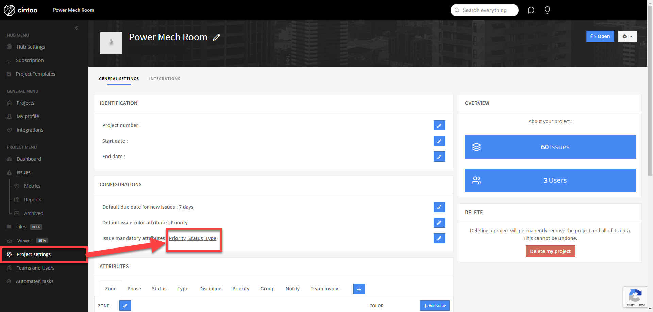Click Delete my project button
The width and height of the screenshot is (653, 312).
point(550,251)
